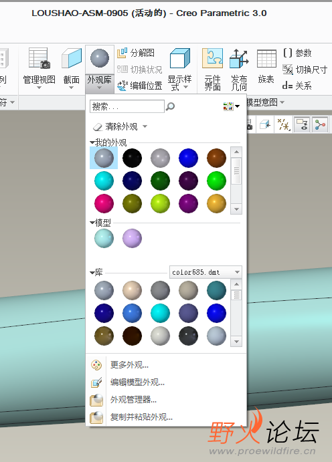Viewport: 332px width, 462px height.
Task: Select the olive appearance in 我的外观
Action: (132, 203)
